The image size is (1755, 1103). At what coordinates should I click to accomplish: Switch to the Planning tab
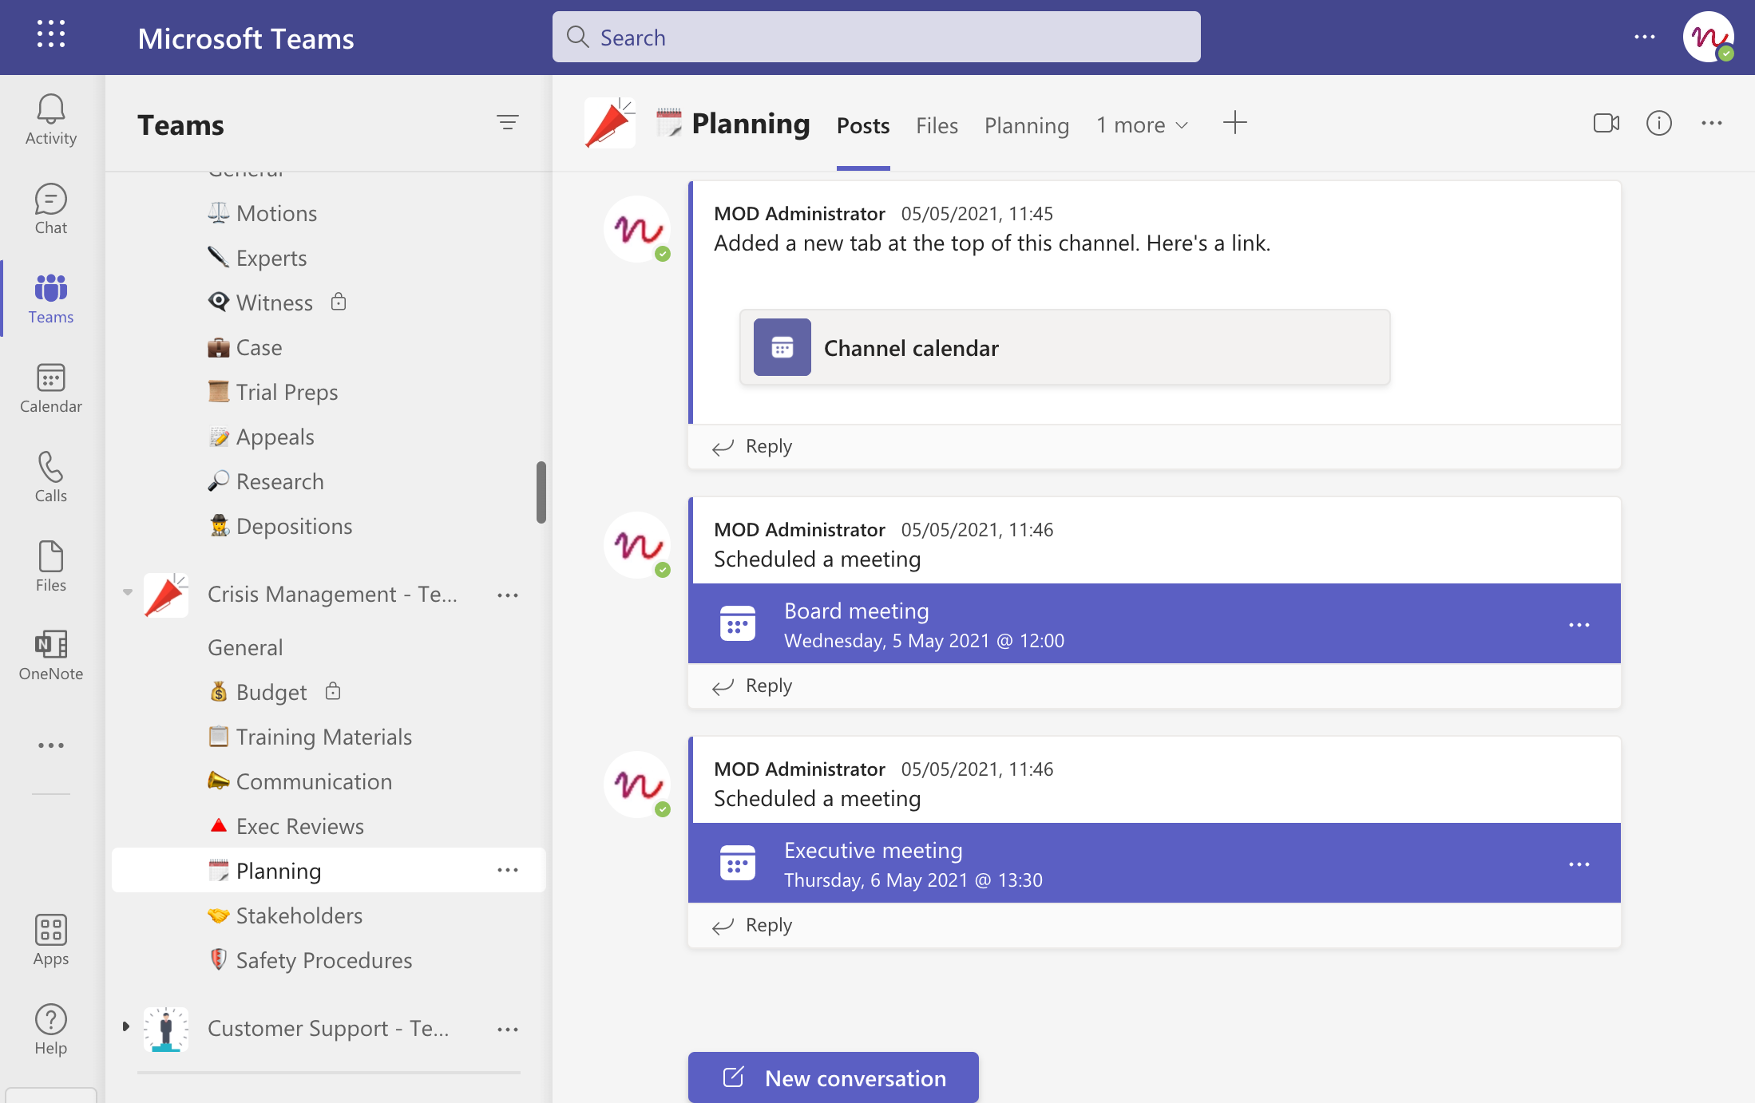tap(1026, 125)
